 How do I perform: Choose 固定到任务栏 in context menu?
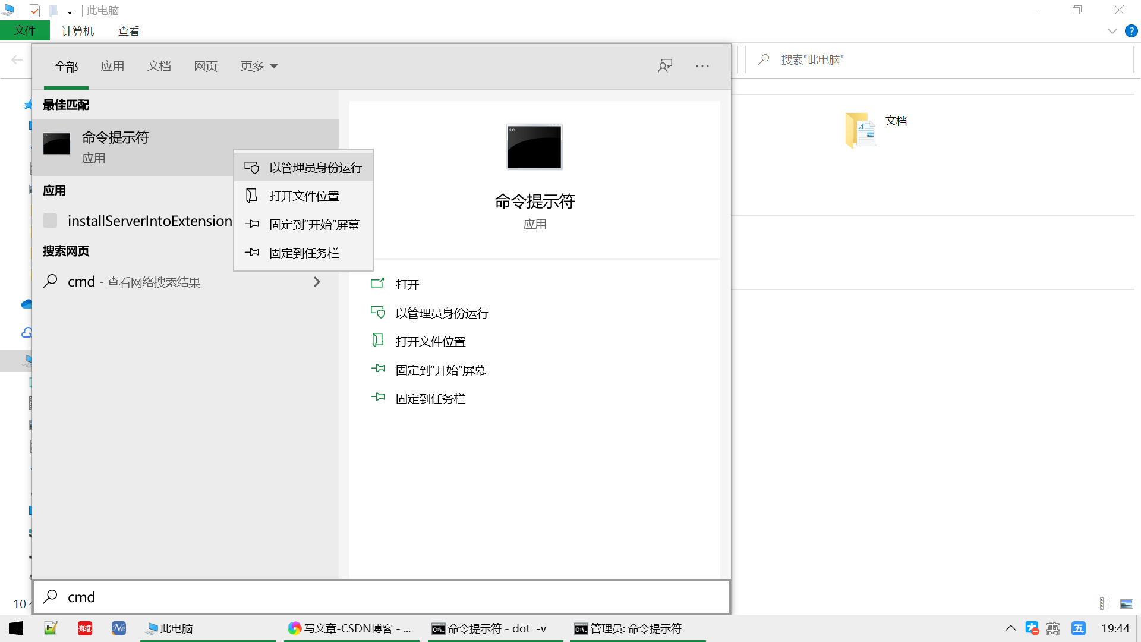[x=304, y=253]
